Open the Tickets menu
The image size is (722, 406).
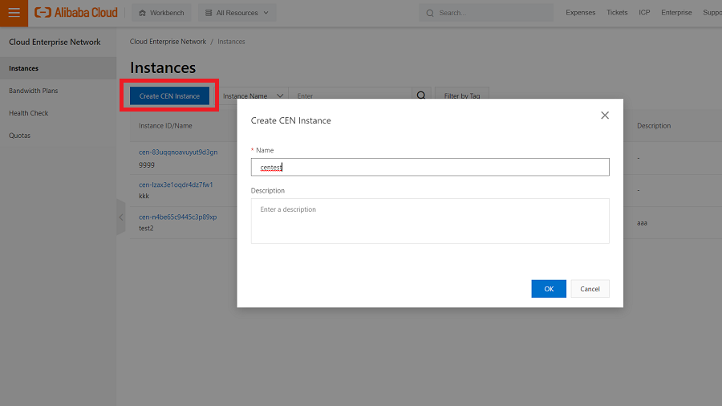[617, 13]
